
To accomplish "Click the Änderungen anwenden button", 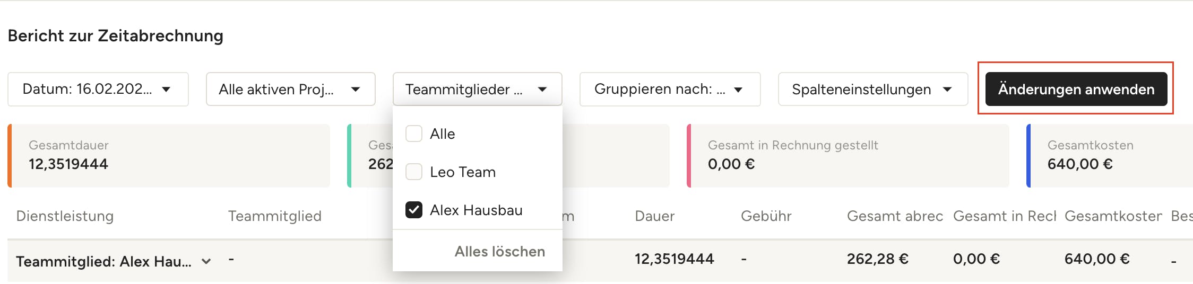I will (x=1076, y=89).
